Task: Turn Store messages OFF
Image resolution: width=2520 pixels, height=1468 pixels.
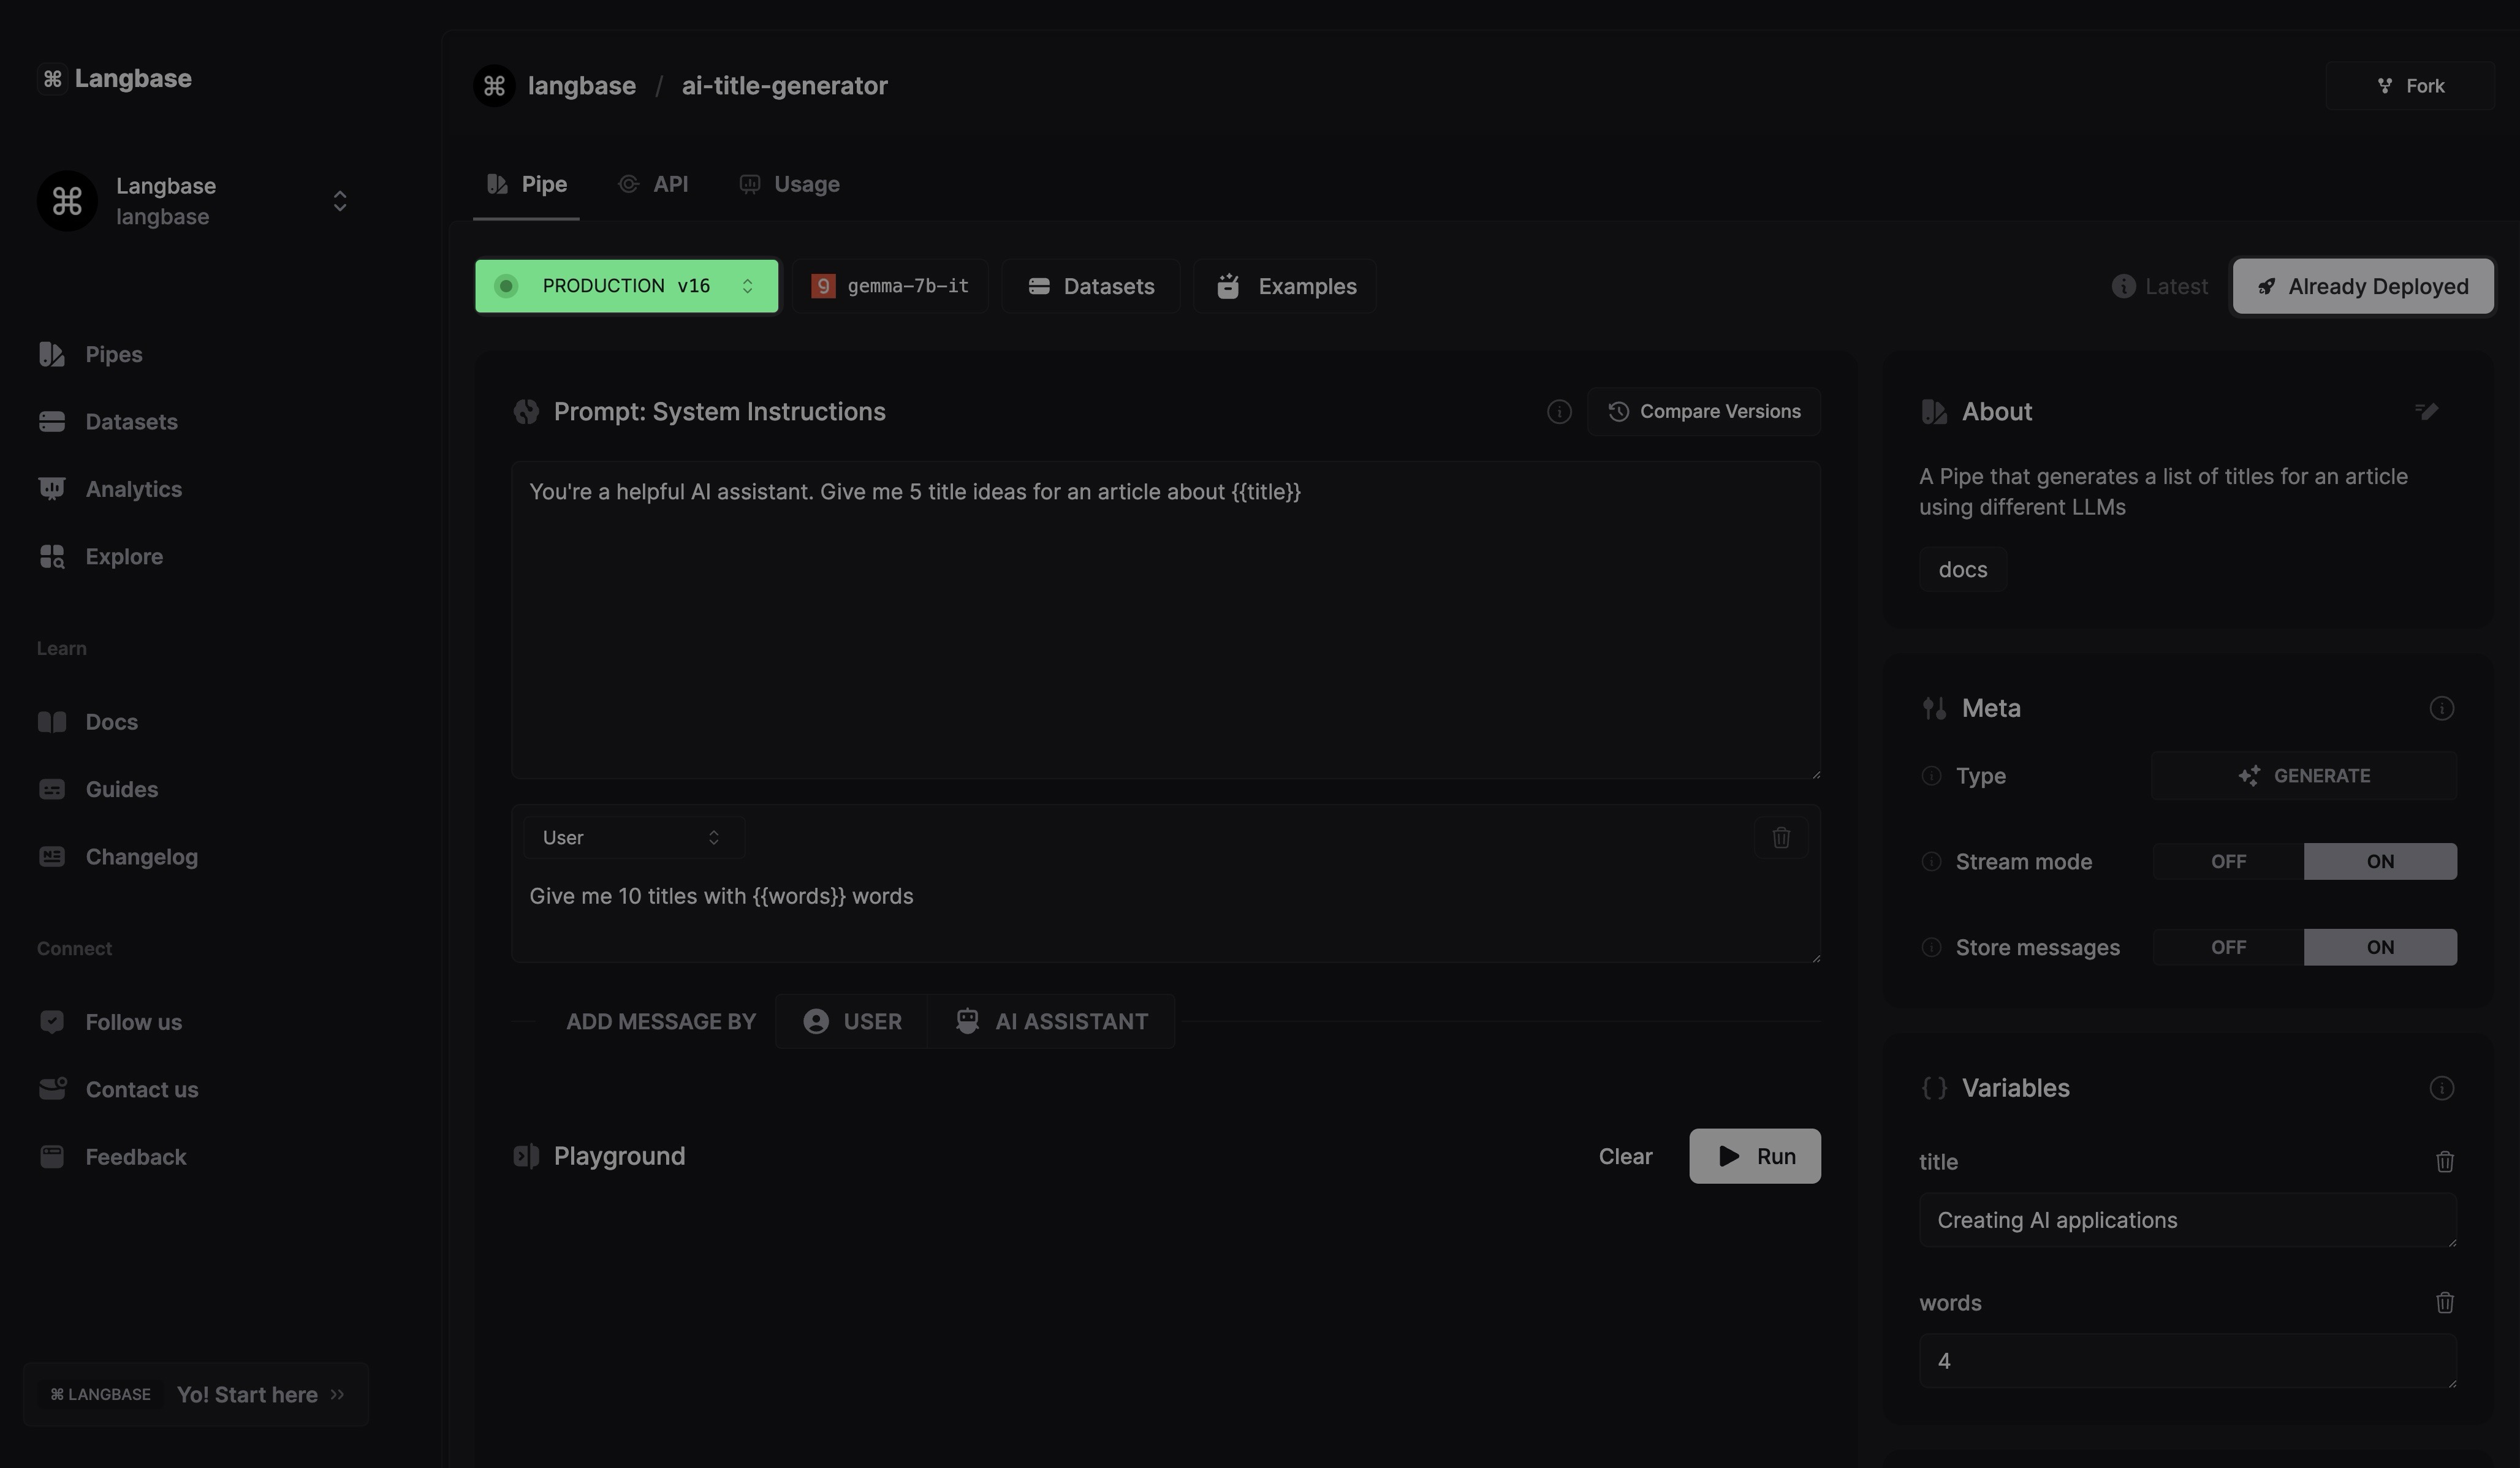Action: pos(2228,948)
